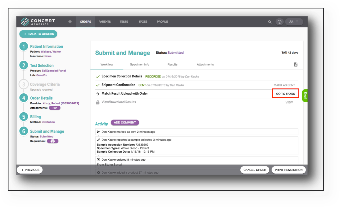This screenshot has width=340, height=207.
Task: Click the document icon beside the Attachments tab
Action: pos(296,64)
